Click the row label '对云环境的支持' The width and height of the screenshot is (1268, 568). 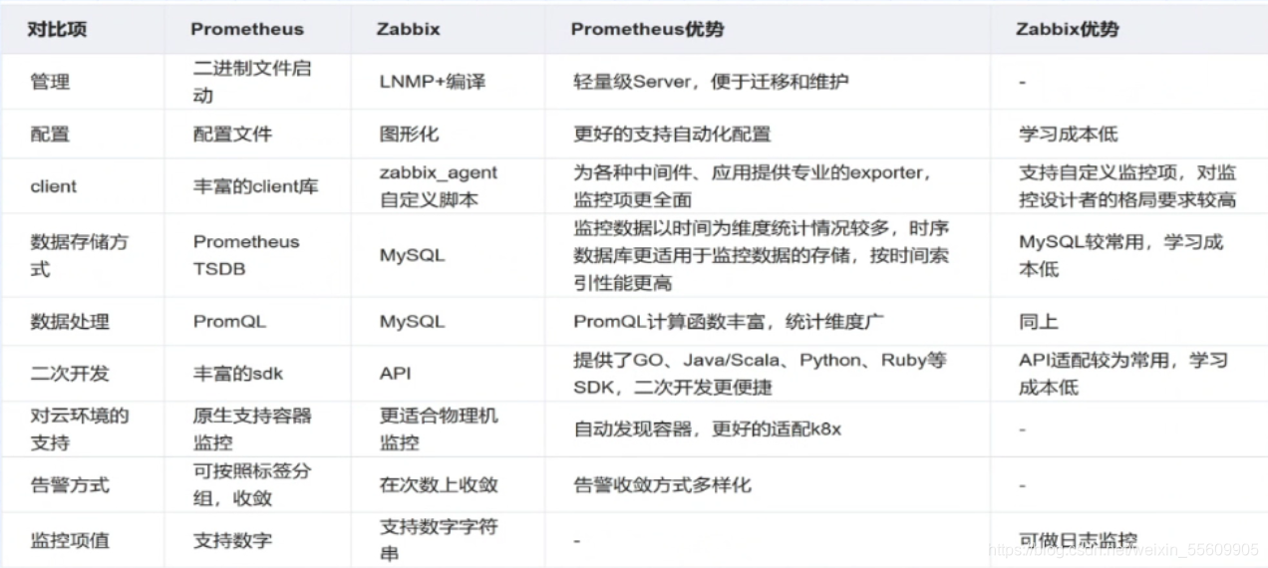pyautogui.click(x=80, y=428)
